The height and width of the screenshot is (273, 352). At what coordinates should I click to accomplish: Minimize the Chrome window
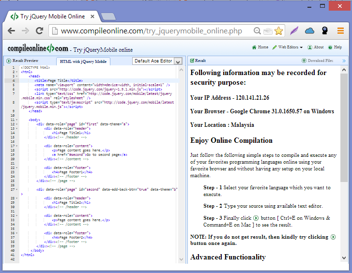309,6
